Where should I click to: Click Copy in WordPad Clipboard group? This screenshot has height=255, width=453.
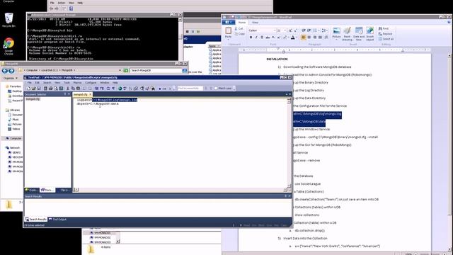pos(240,34)
